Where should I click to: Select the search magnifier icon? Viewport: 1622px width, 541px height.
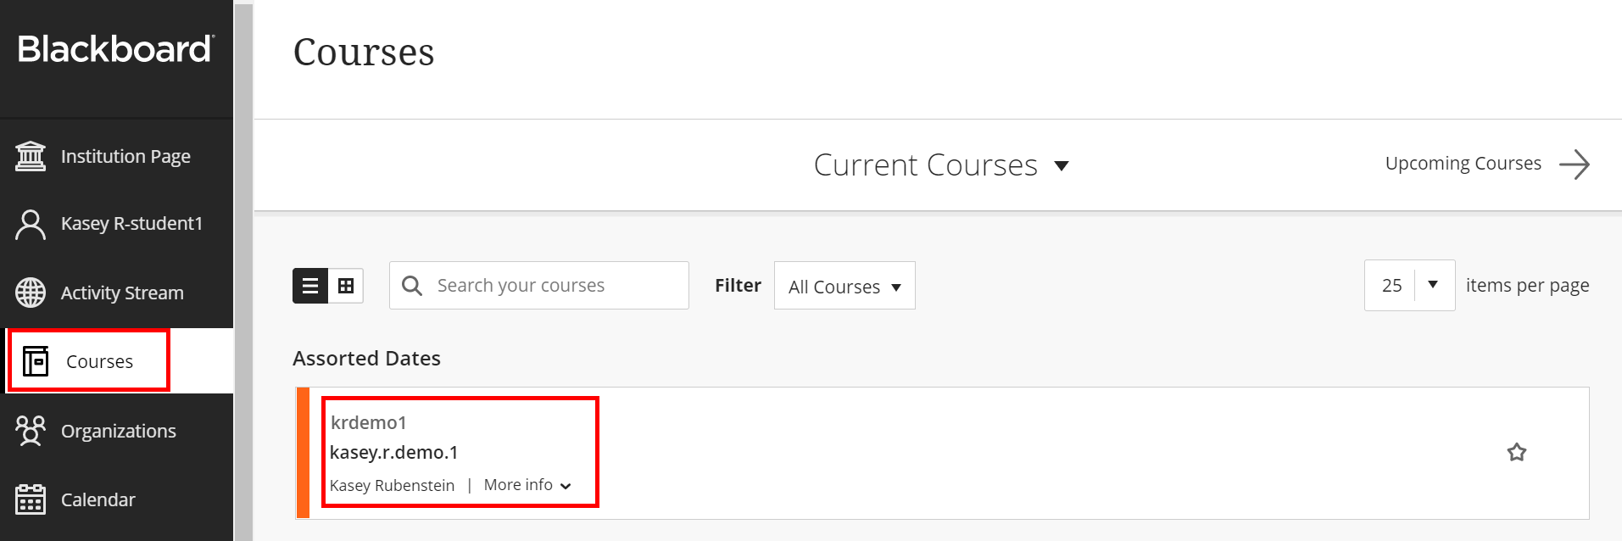click(x=411, y=285)
